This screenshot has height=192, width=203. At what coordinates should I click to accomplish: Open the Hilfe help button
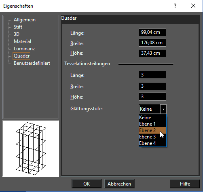[185, 184]
